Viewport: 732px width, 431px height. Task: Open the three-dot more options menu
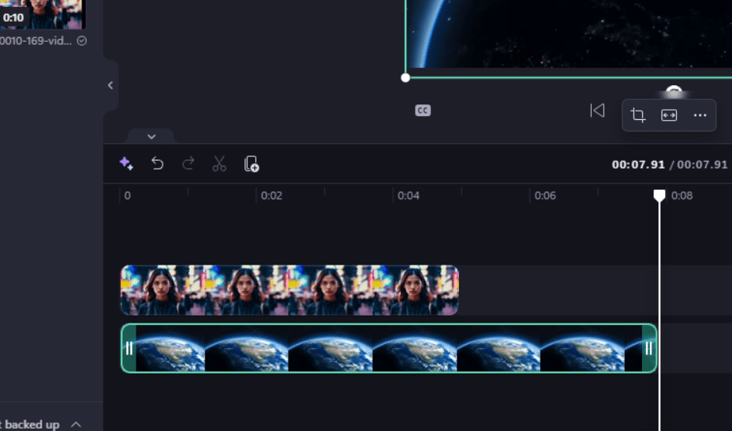click(700, 115)
